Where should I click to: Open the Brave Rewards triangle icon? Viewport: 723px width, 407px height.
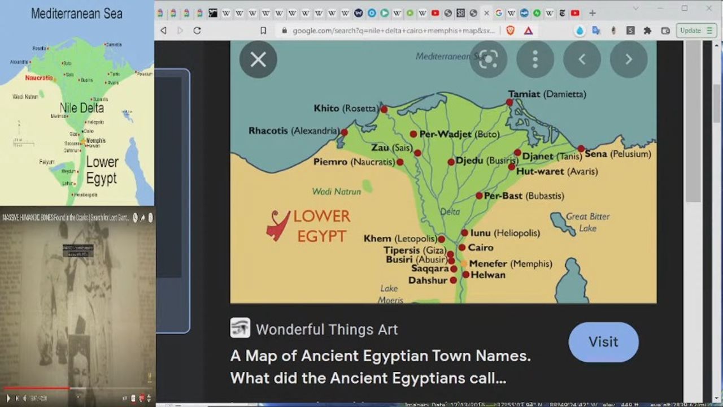[528, 31]
